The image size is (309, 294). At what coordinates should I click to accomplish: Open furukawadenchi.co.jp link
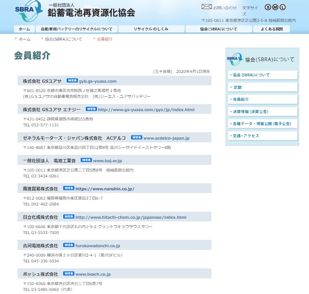[x=98, y=246]
